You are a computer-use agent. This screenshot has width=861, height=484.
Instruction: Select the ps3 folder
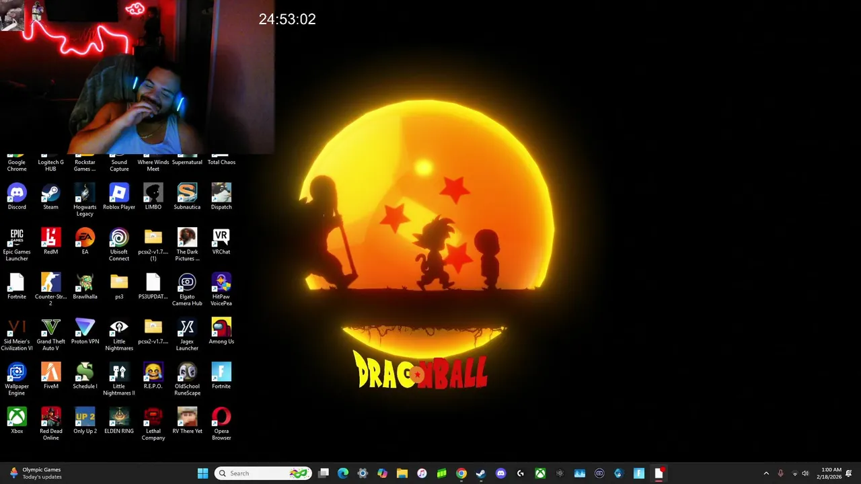click(119, 286)
